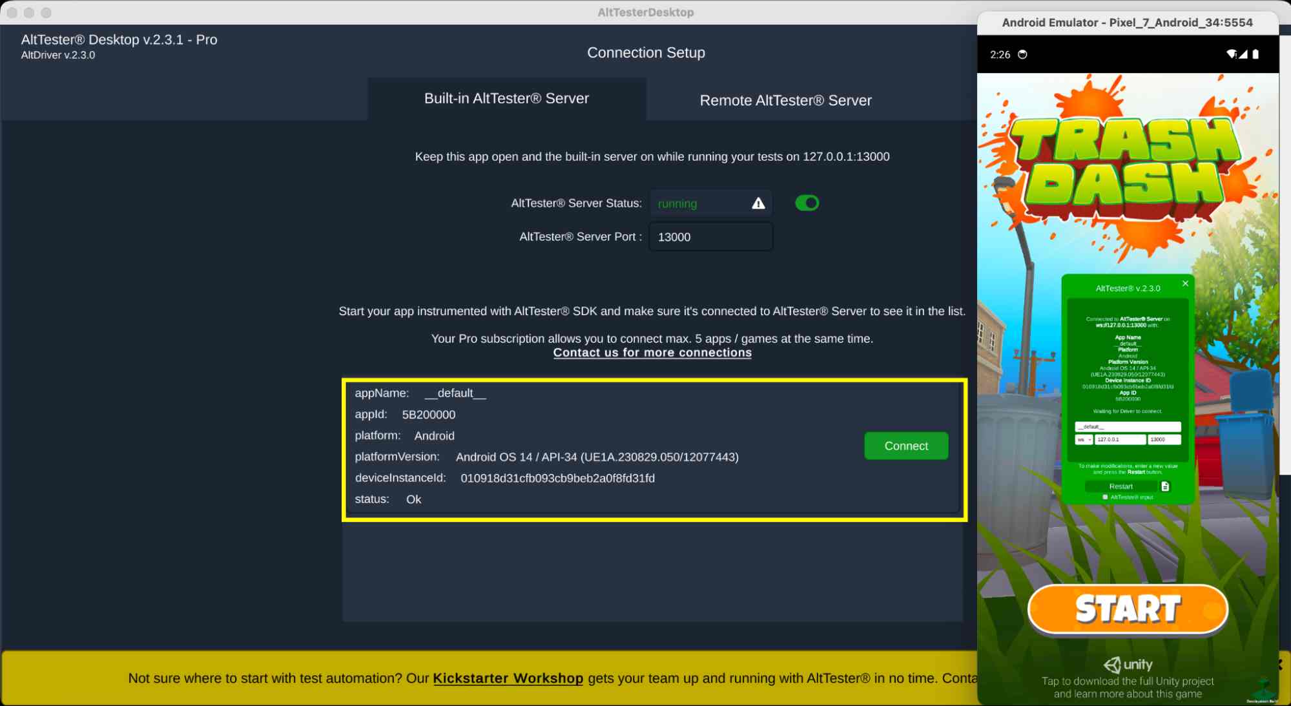Enable the AltTester input checkbox

coord(1105,497)
